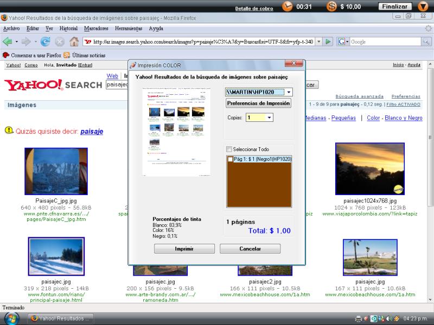Click the Firefox icon in the window title bar
434x325 pixels.
point(4,18)
